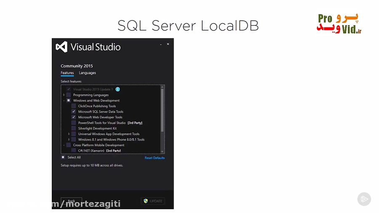Minimize the Visual Studio installer window
Image resolution: width=379 pixels, height=213 pixels.
pos(161,45)
